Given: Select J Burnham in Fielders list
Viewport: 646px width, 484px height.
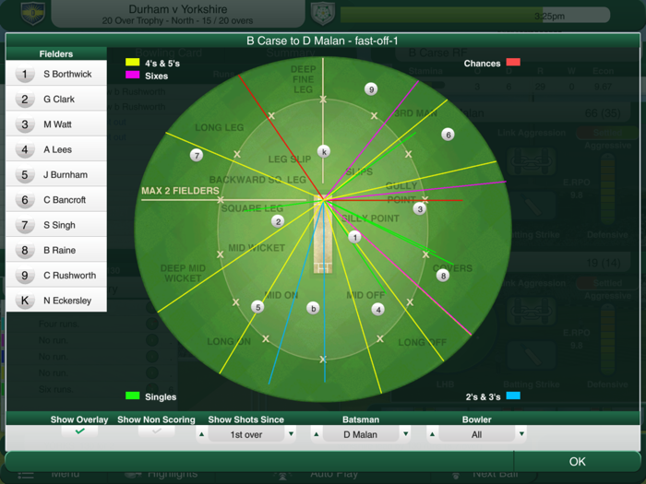Looking at the screenshot, I should (x=56, y=174).
